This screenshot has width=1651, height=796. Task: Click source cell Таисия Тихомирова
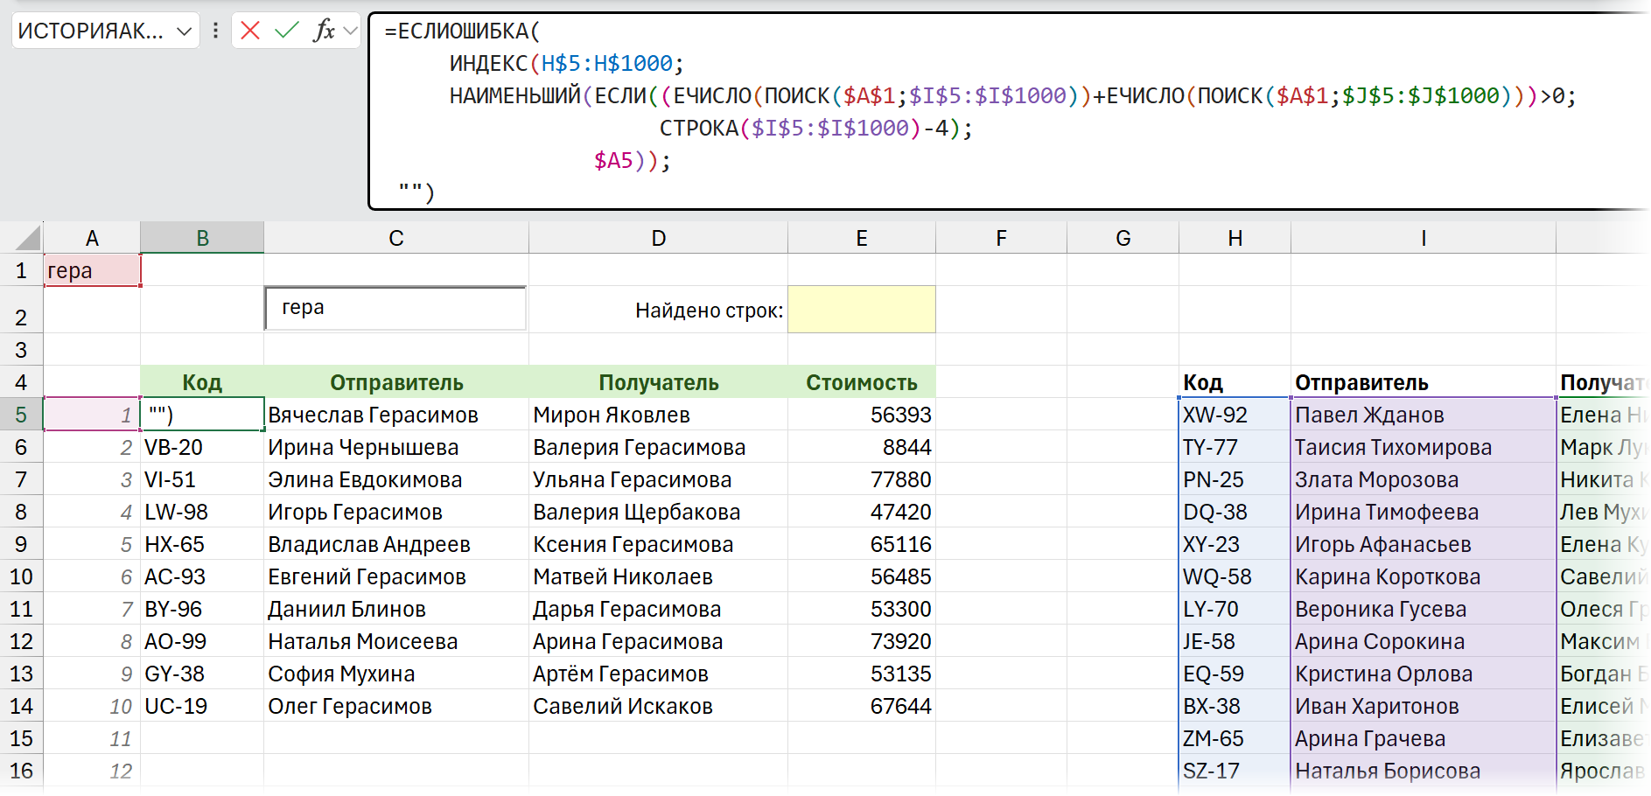point(1424,447)
